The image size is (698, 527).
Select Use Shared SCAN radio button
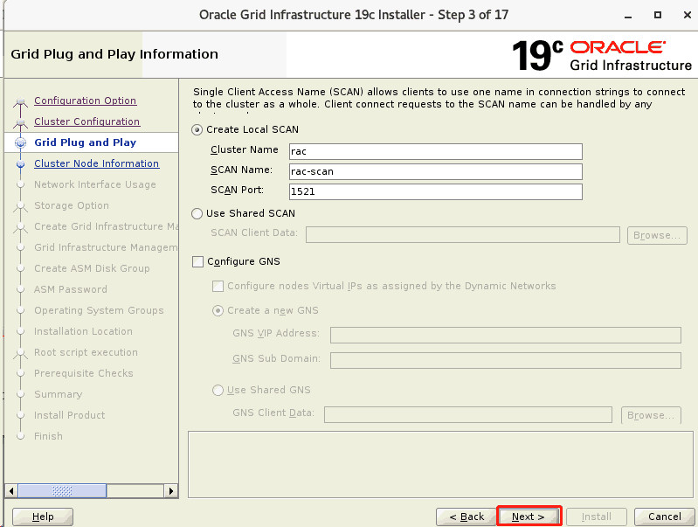197,213
